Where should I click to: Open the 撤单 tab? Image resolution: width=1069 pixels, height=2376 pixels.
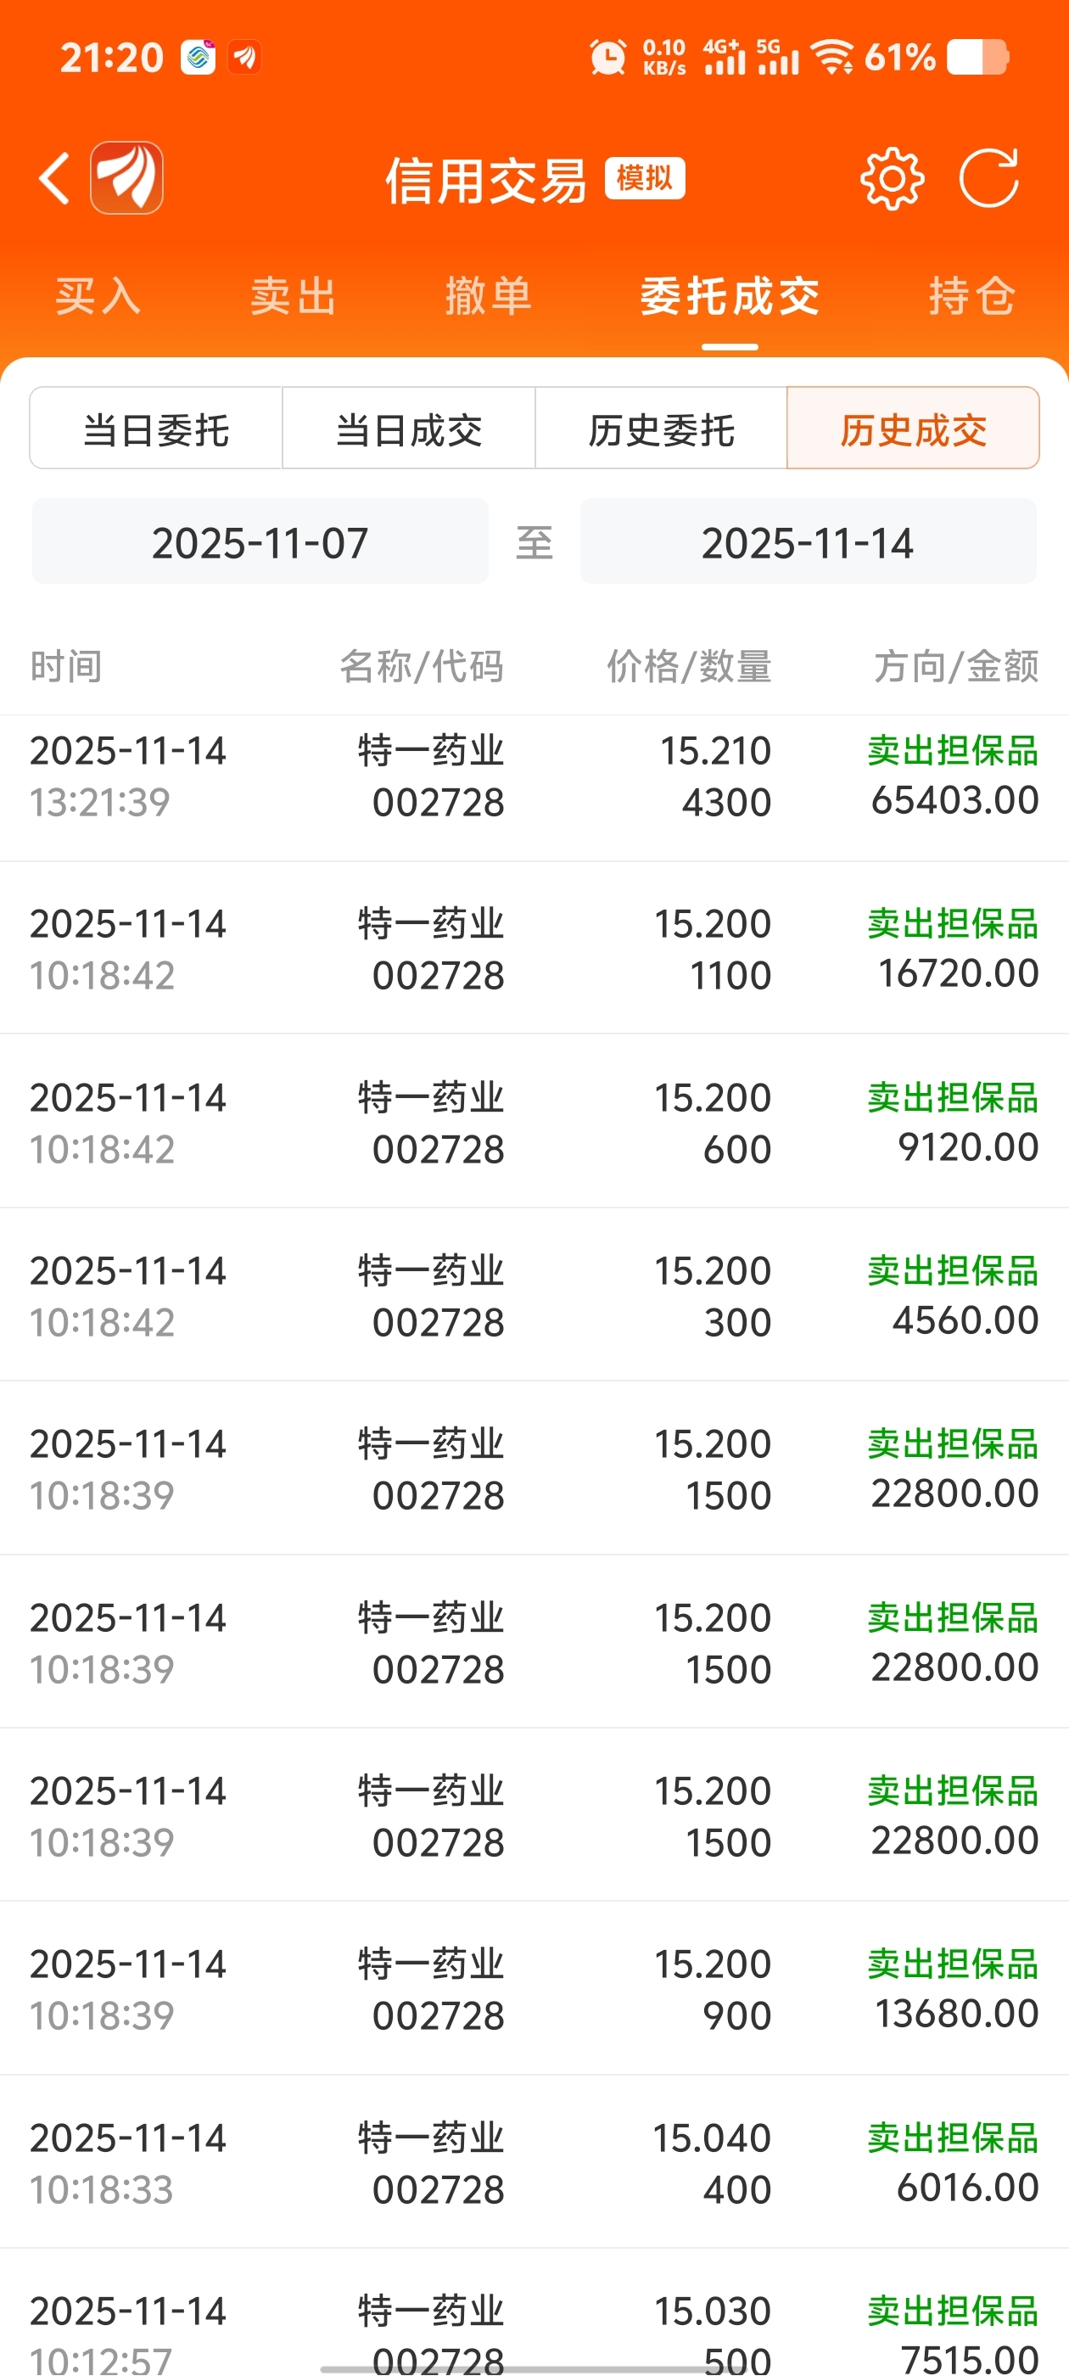tap(489, 296)
